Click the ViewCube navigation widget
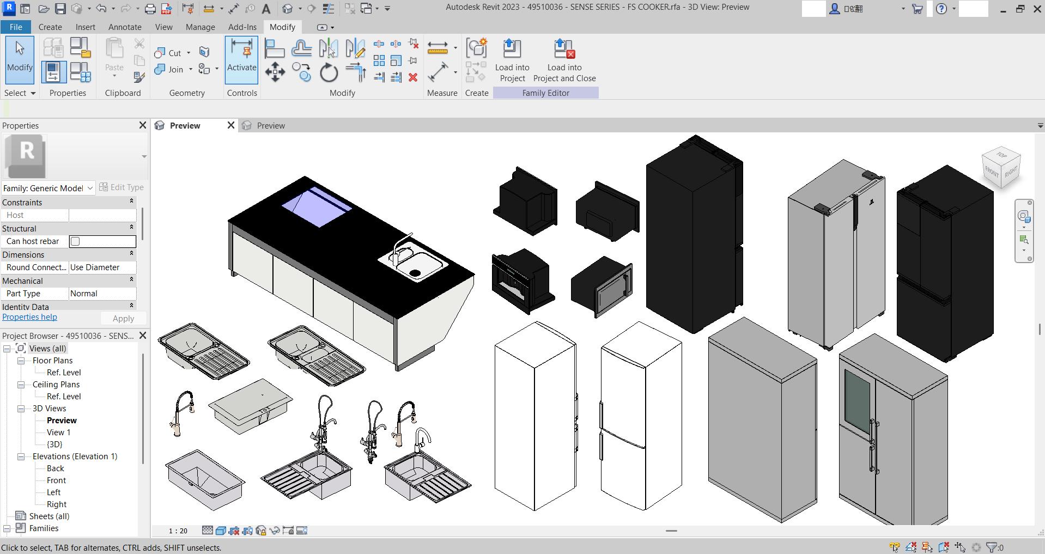The width and height of the screenshot is (1045, 554). [x=1001, y=167]
